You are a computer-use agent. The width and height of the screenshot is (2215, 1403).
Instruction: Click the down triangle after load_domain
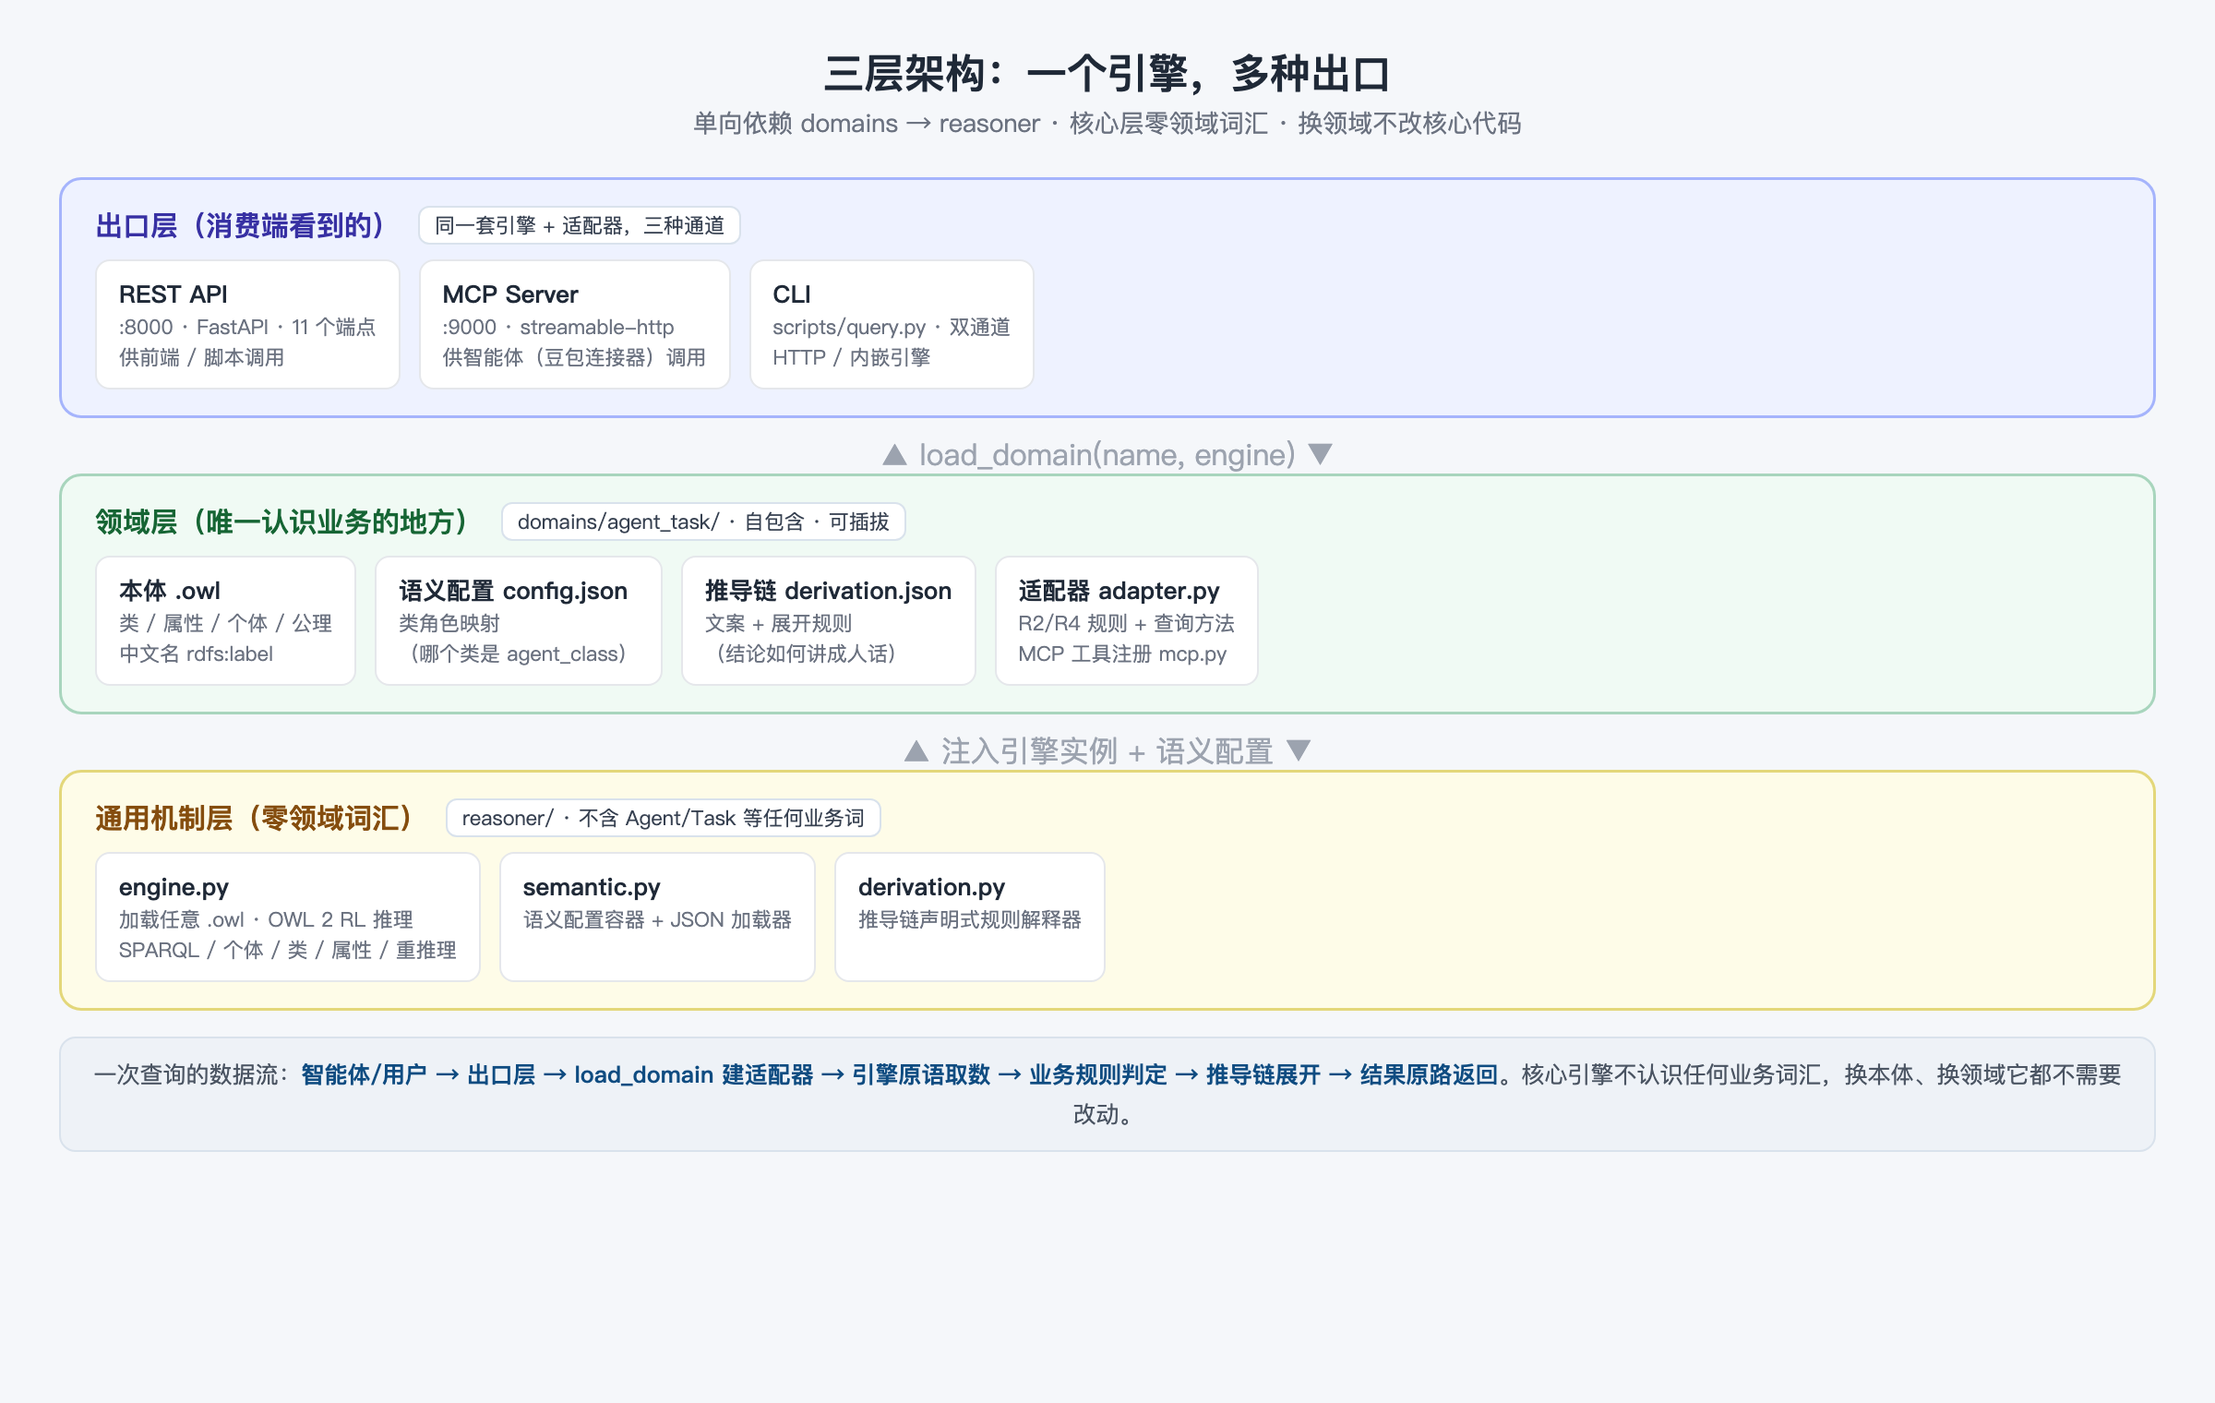tap(1321, 454)
